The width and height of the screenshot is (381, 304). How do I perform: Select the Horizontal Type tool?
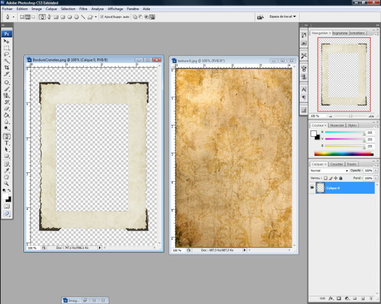pyautogui.click(x=7, y=143)
